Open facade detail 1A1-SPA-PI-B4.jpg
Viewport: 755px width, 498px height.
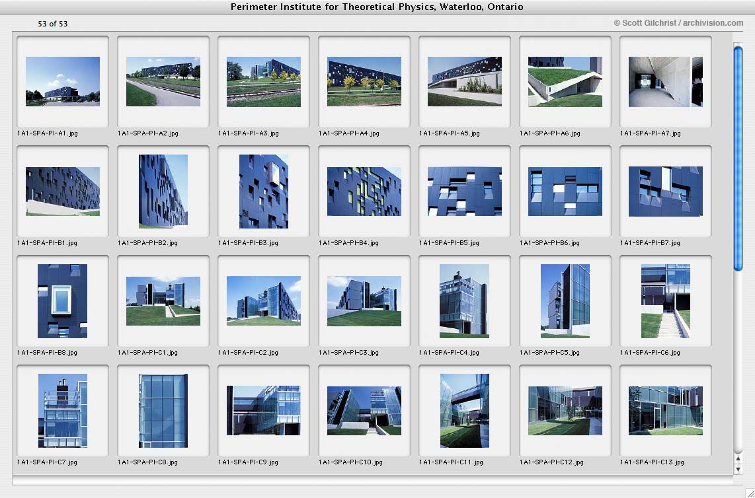[x=364, y=191]
